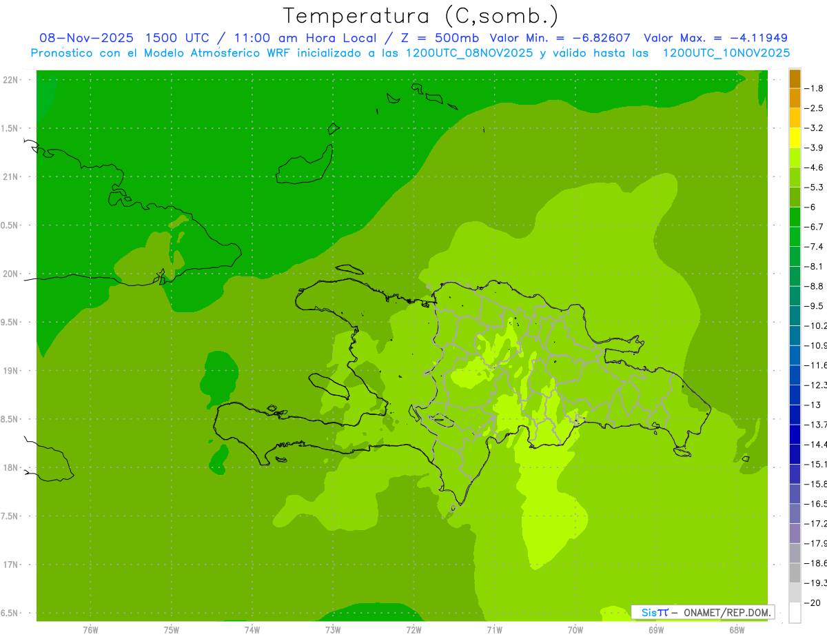Viewport: 827px width, 639px height.
Task: Click the legend value "-8.8"
Action: coord(814,286)
